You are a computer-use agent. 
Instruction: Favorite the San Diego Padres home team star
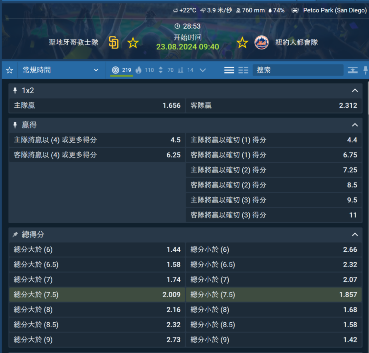(133, 43)
